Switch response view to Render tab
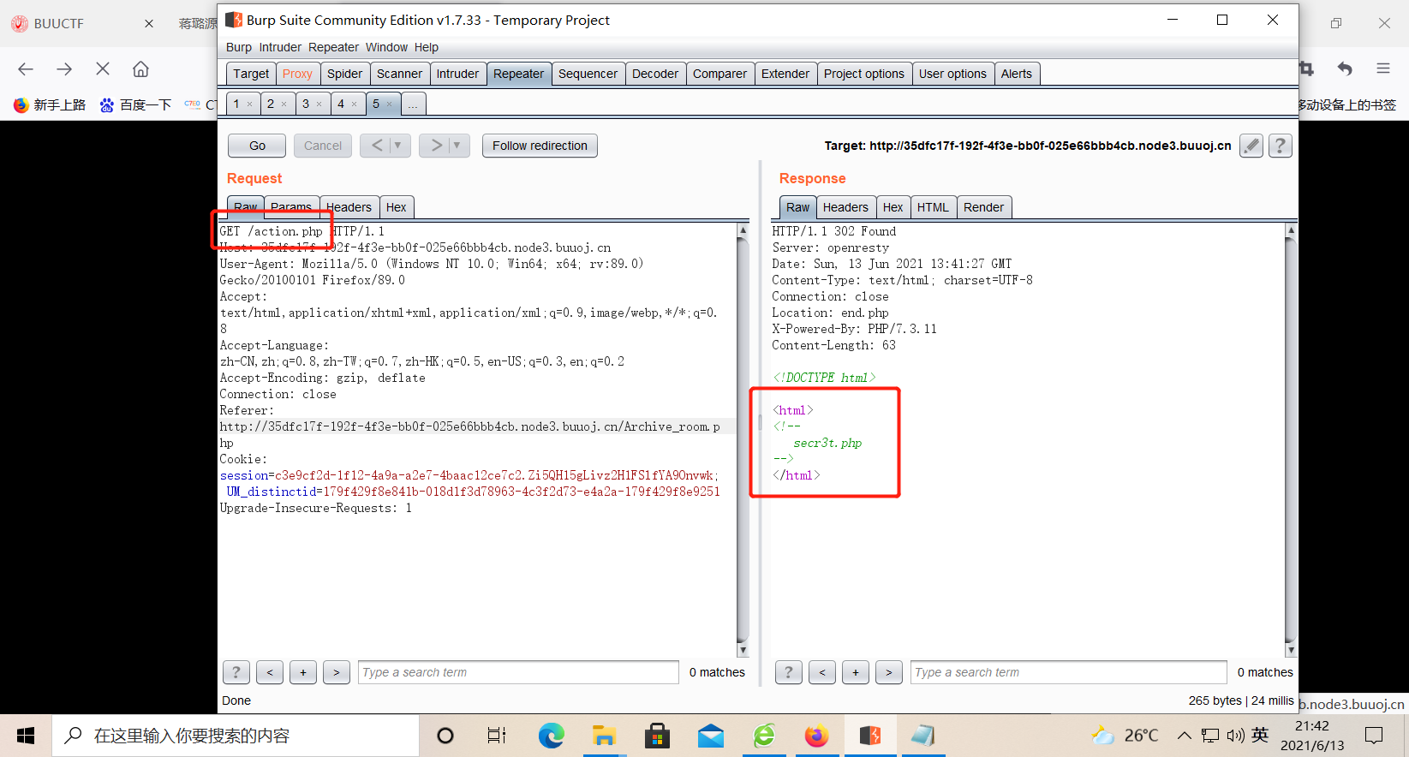Viewport: 1409px width, 757px height. pos(983,207)
